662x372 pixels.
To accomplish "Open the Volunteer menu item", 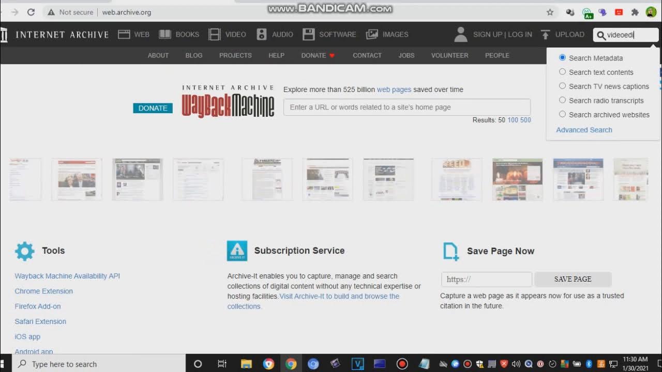I will coord(450,55).
